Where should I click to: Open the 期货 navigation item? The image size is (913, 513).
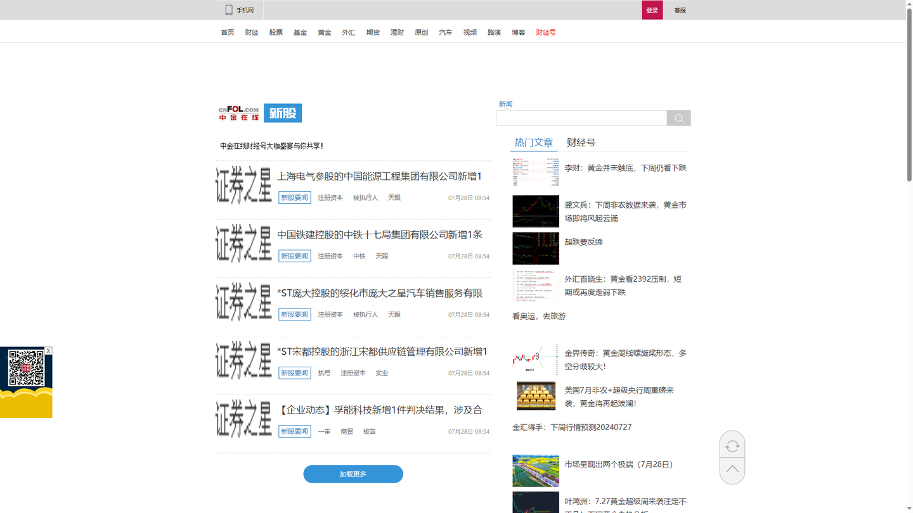373,32
